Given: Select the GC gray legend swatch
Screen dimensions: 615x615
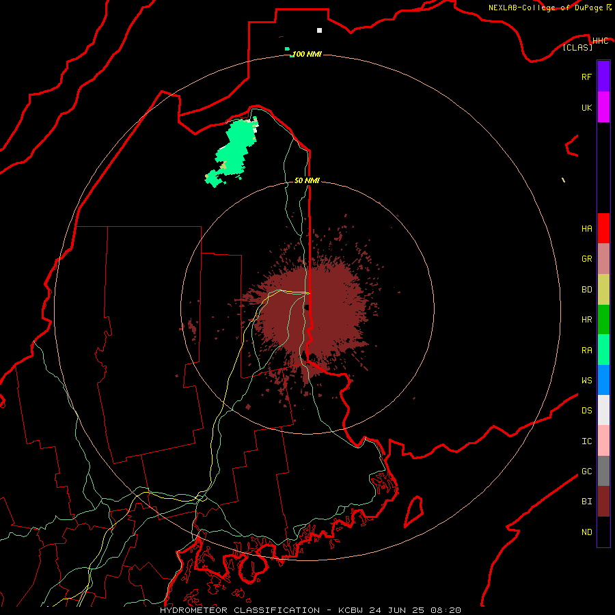Looking at the screenshot, I should click(603, 471).
